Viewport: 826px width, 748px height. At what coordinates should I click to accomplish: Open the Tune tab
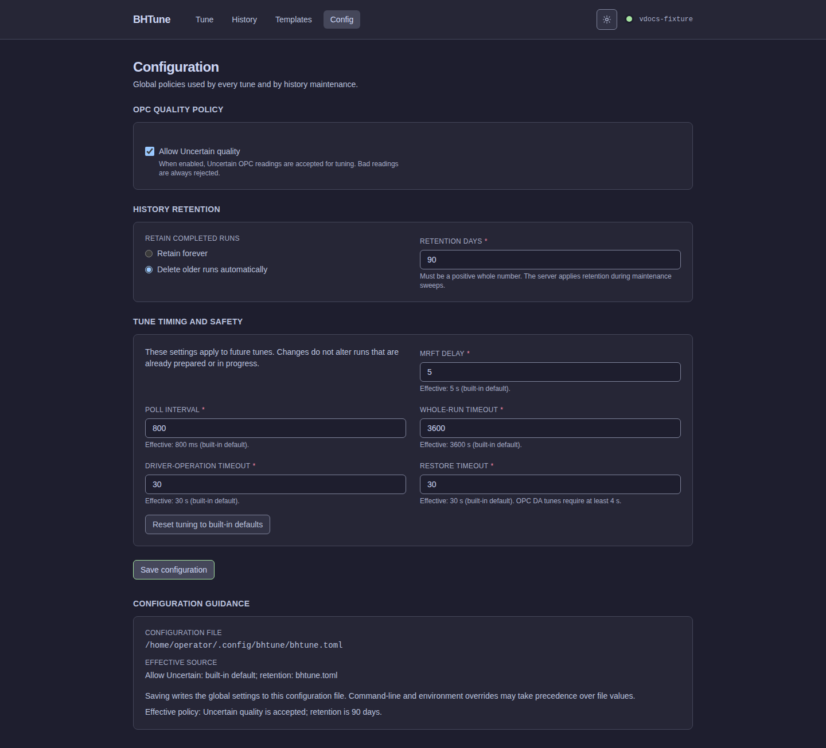click(204, 19)
